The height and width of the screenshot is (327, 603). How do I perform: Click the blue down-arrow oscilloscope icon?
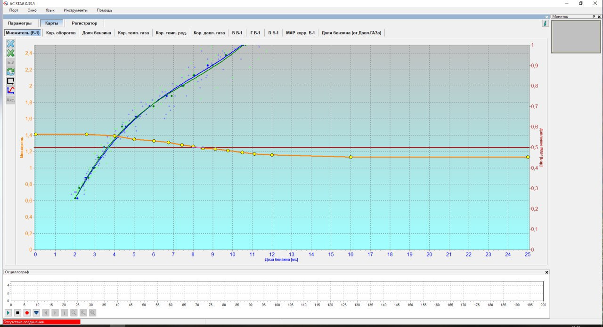[36, 312]
